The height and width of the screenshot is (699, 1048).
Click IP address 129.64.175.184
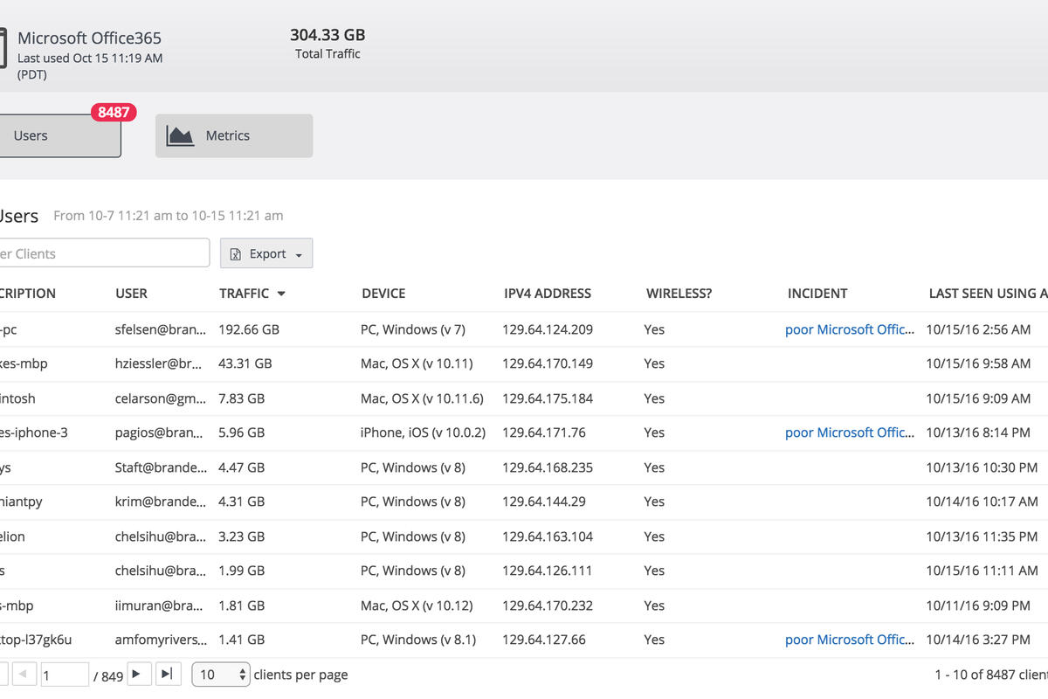548,398
